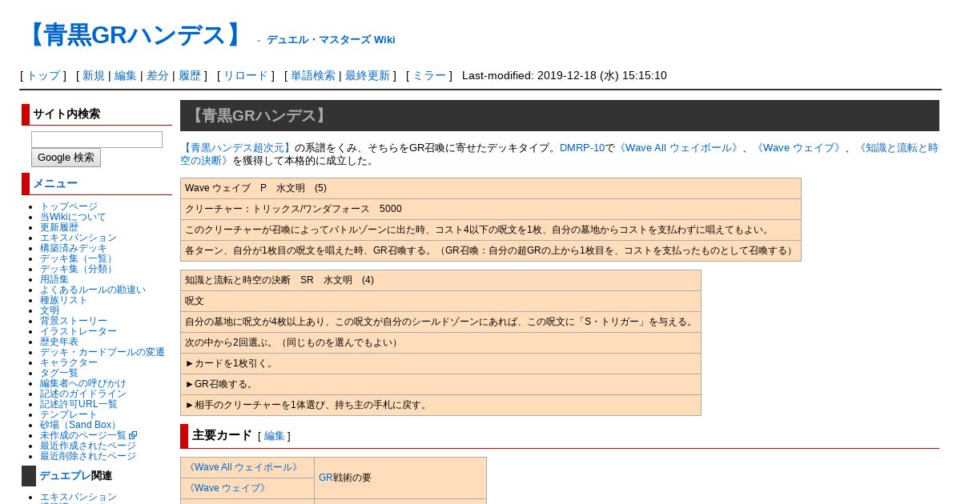
Task: Click リロード to reload the page
Action: tap(246, 75)
